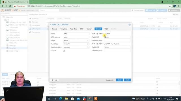Open the root@pam user menu

tap(174, 10)
